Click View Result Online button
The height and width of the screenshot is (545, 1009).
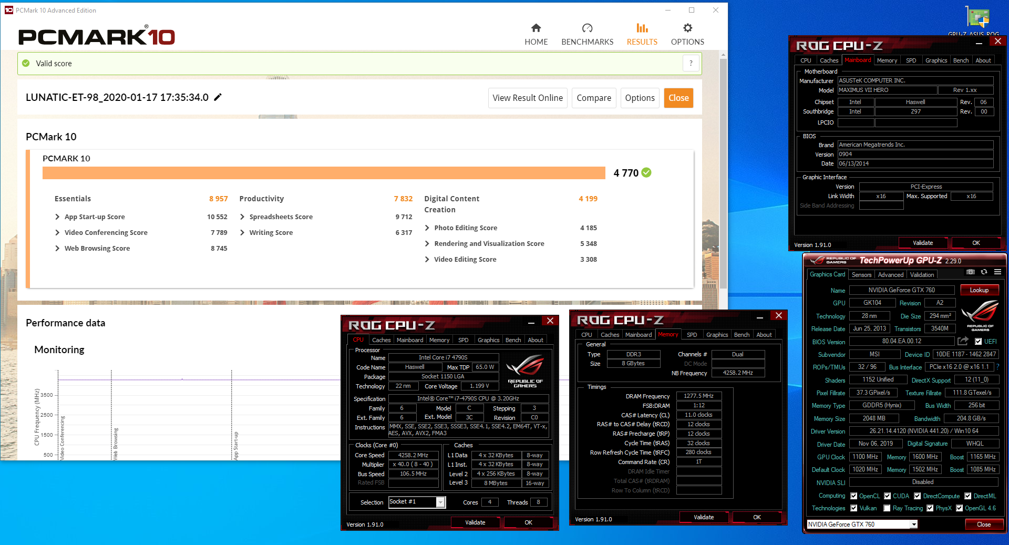[528, 98]
